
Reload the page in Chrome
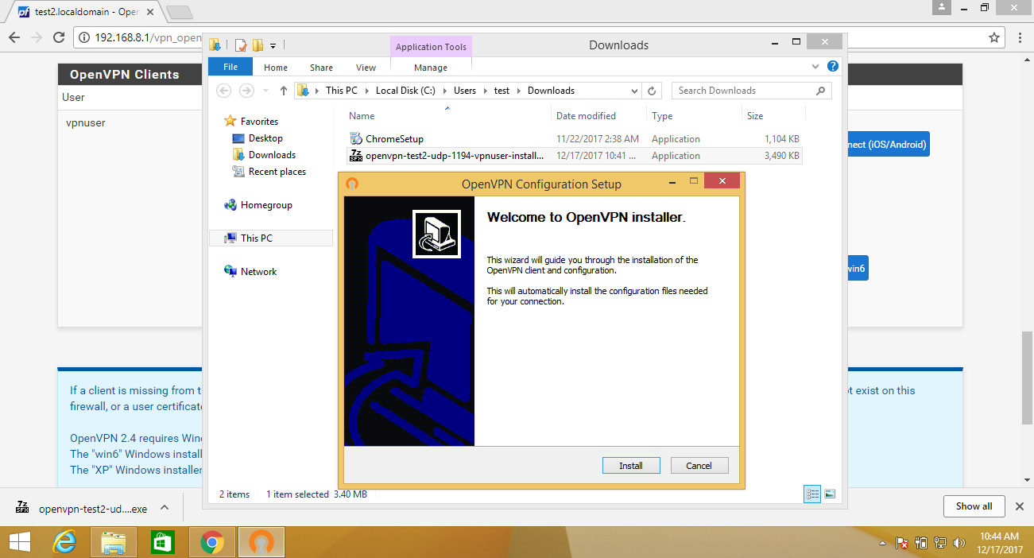click(59, 37)
